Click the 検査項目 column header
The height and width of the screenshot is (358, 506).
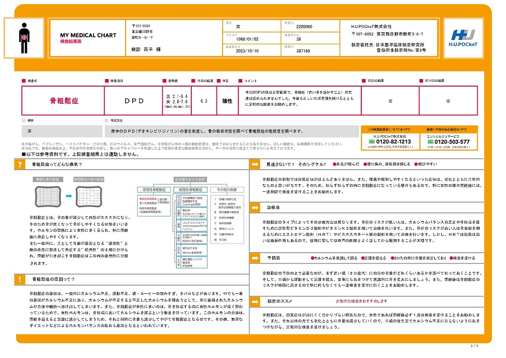[x=116, y=81]
